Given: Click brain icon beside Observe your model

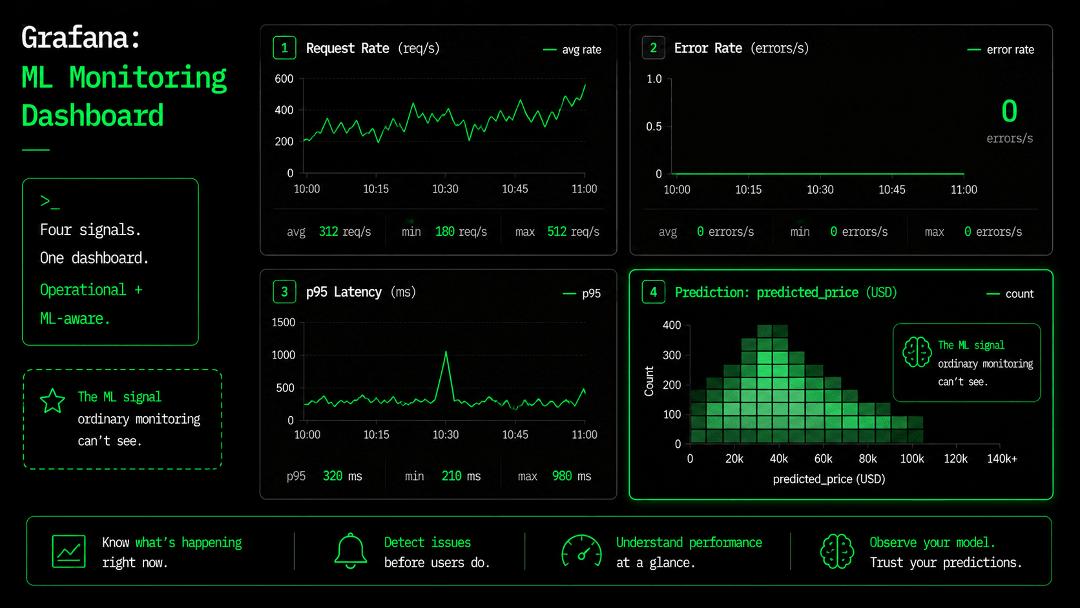Looking at the screenshot, I should coord(837,551).
